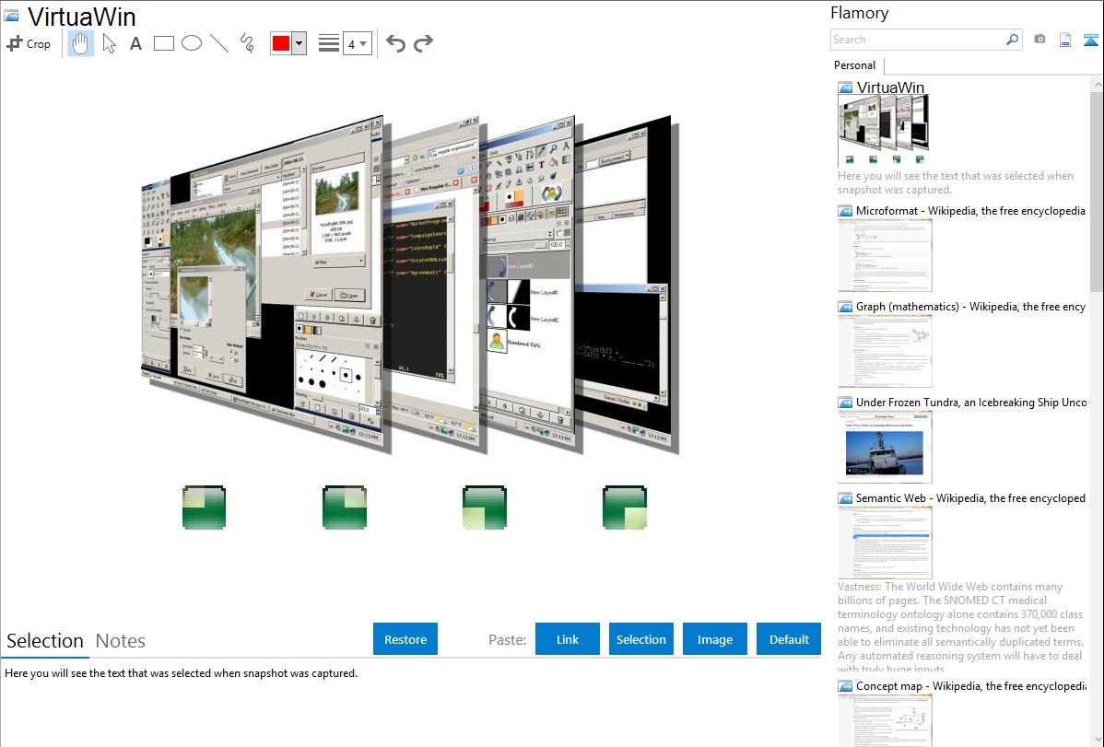Image resolution: width=1104 pixels, height=747 pixels.
Task: Select the icebreaking ship thumbnail
Action: (885, 447)
